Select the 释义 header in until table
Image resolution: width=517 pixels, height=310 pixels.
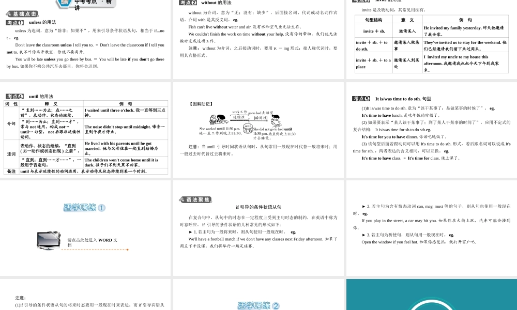(x=51, y=104)
